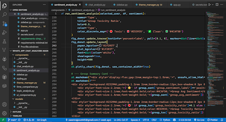The width and height of the screenshot is (226, 122).
Task: Collapse the models folder
Action: (x=13, y=99)
